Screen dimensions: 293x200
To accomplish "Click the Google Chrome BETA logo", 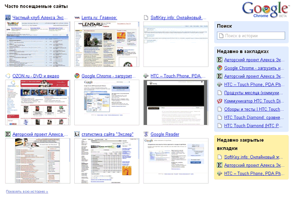I will (x=265, y=10).
